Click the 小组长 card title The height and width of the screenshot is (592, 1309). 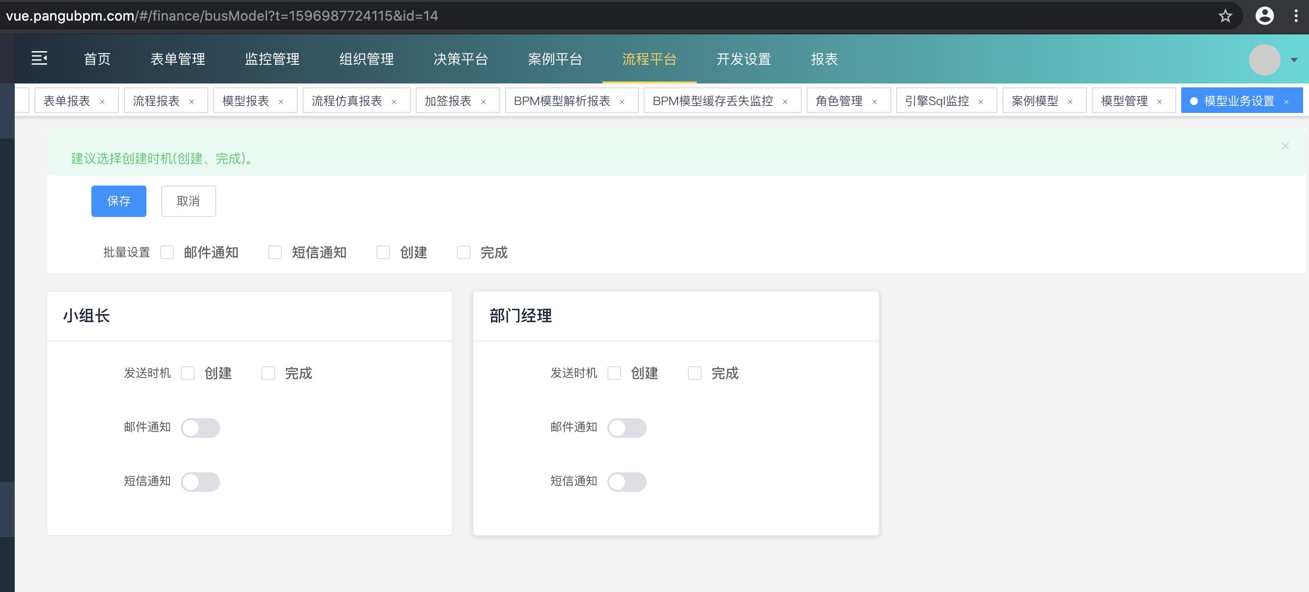tap(86, 316)
